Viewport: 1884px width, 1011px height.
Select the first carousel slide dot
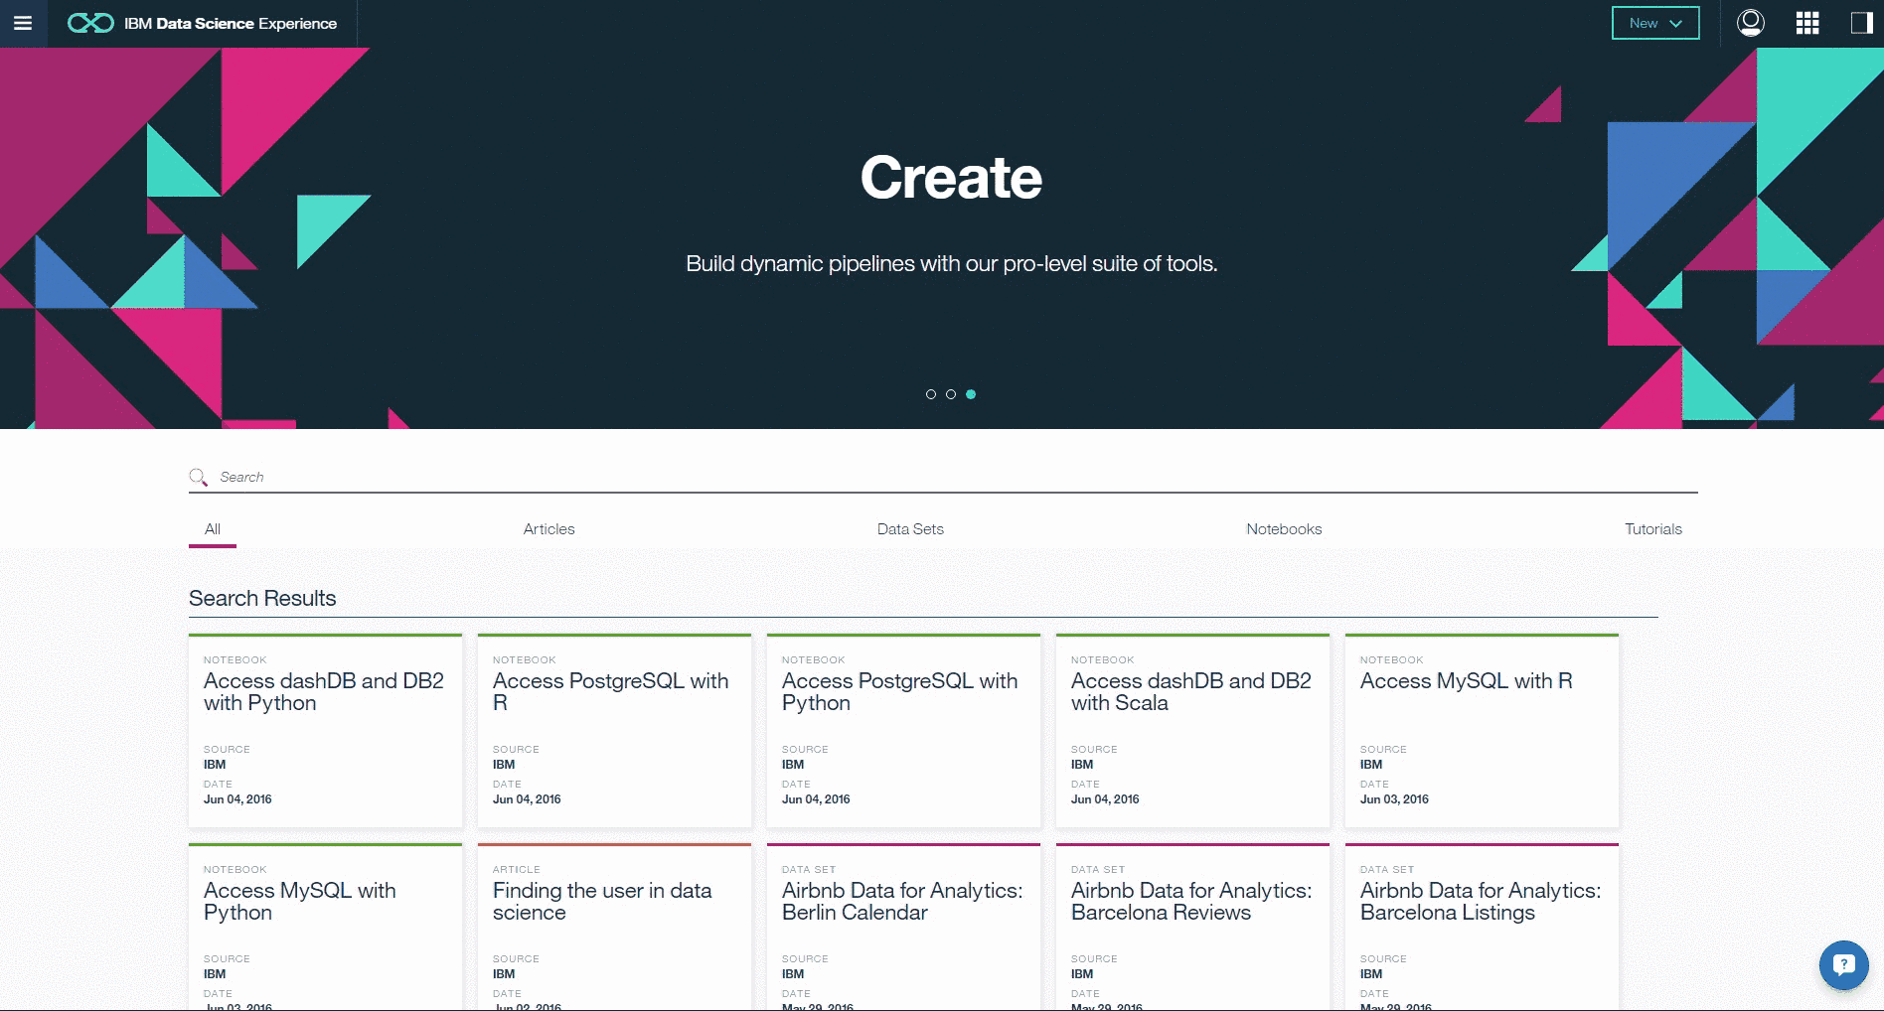coord(931,394)
